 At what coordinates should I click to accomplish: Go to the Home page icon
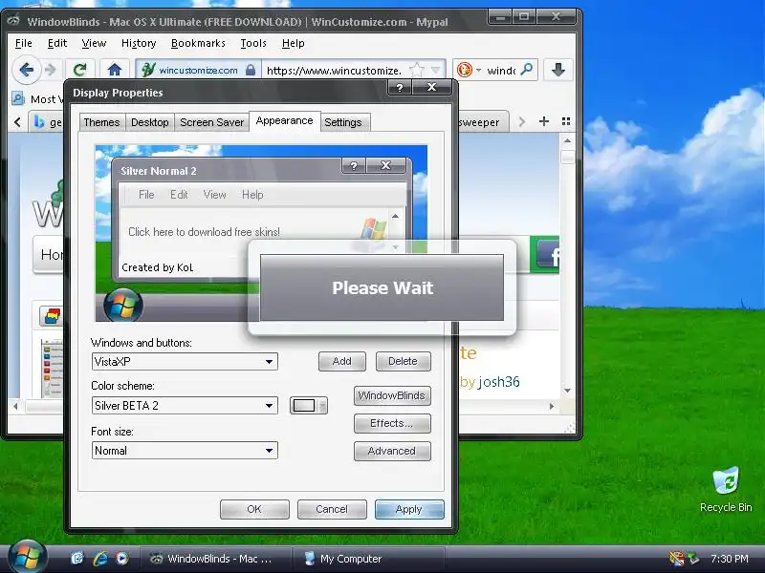[x=115, y=70]
